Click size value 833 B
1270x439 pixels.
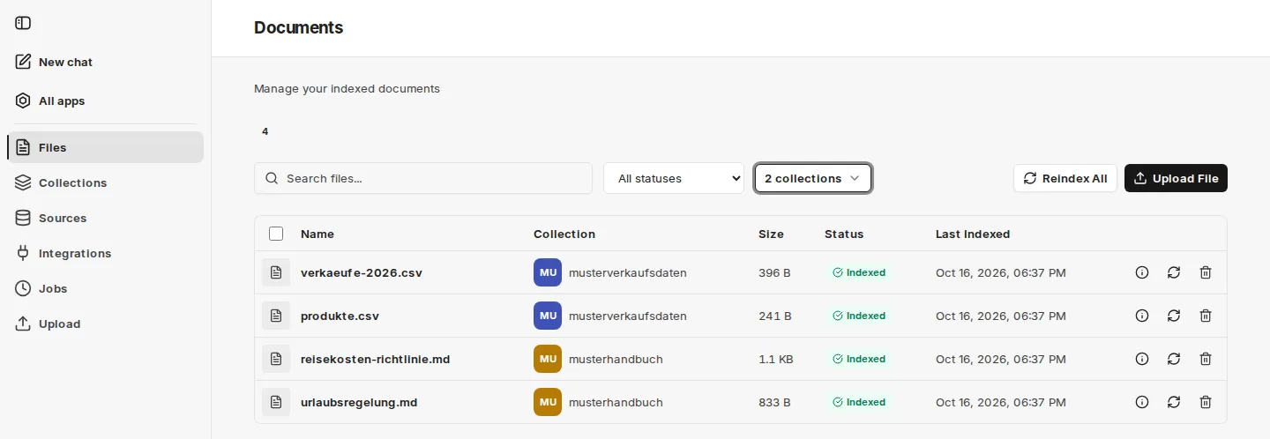[774, 402]
